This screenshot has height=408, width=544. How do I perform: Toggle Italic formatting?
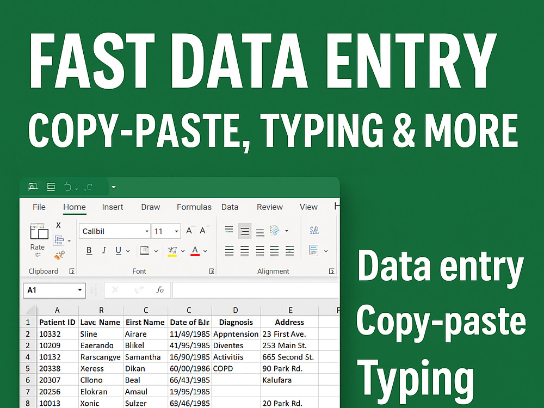click(x=104, y=250)
